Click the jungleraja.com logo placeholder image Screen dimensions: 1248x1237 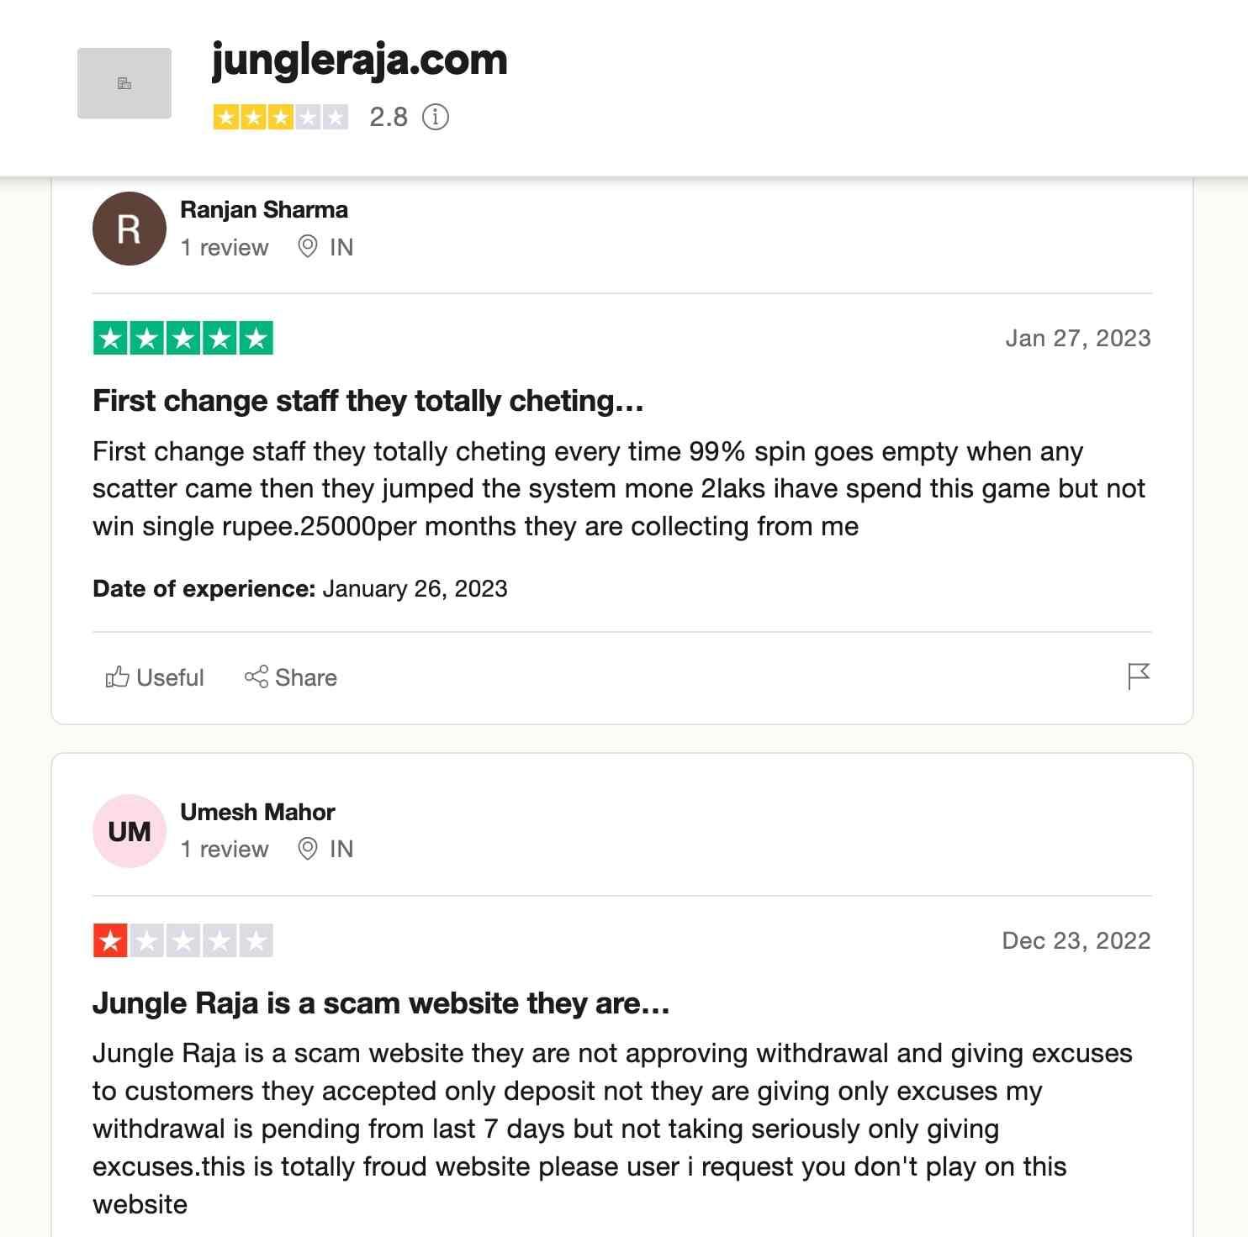[x=124, y=82]
